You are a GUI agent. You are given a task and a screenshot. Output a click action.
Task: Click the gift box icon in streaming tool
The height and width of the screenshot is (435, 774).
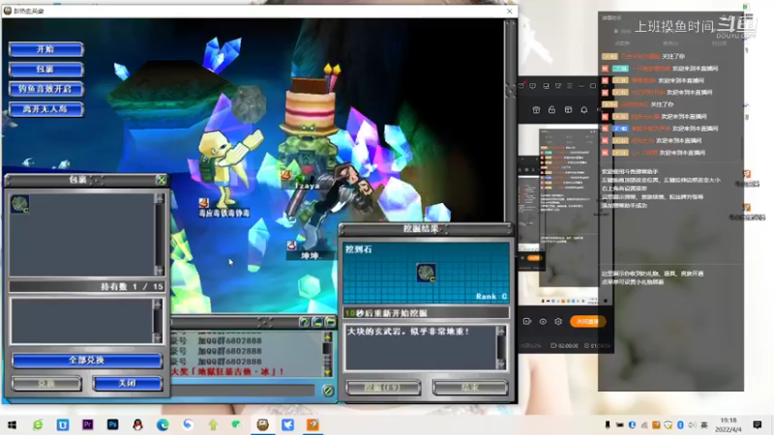pyautogui.click(x=536, y=110)
